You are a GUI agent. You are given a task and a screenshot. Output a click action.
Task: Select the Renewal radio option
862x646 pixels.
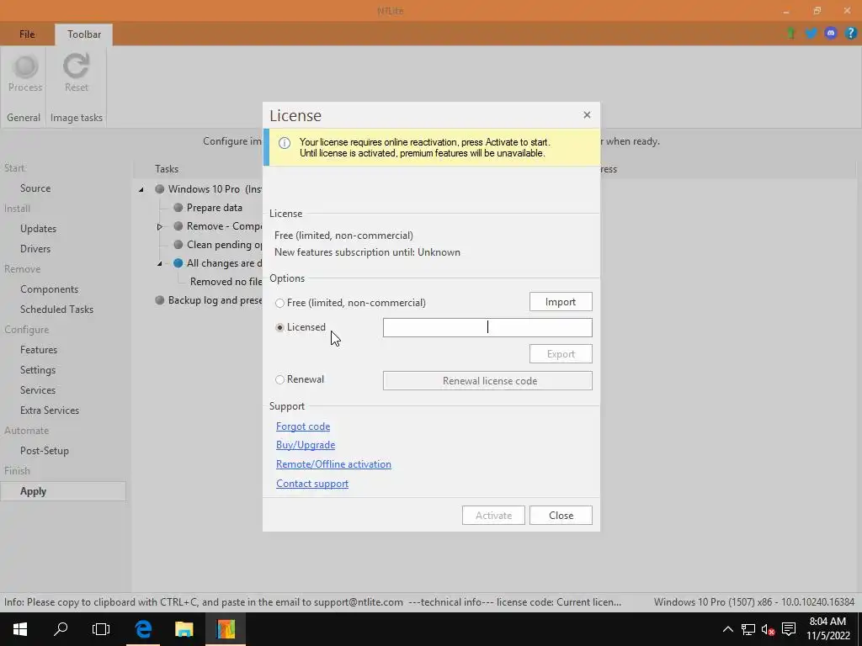(279, 379)
